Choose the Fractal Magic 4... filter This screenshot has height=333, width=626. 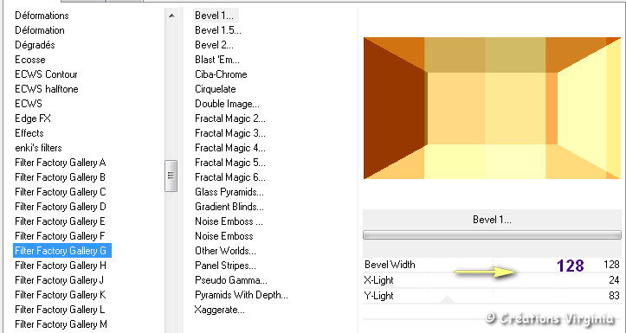click(x=230, y=148)
